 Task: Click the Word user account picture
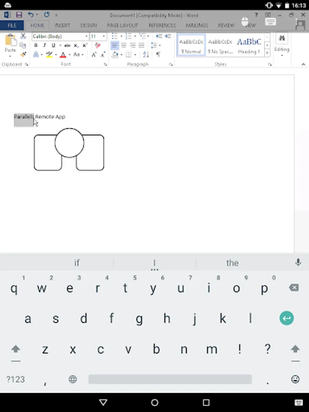click(300, 25)
